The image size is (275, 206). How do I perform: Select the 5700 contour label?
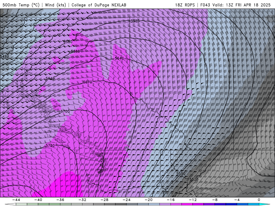click(x=65, y=111)
